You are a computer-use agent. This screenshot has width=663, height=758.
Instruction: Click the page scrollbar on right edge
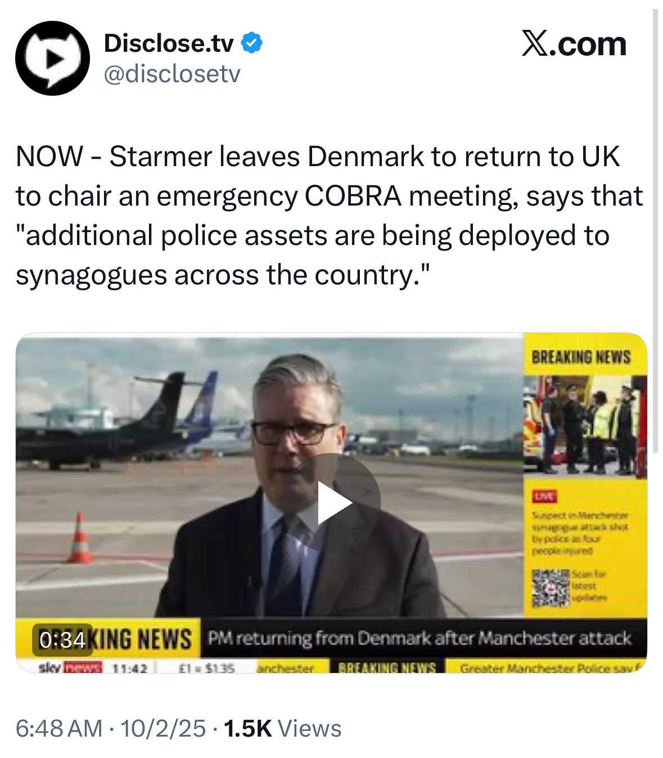pos(655,231)
